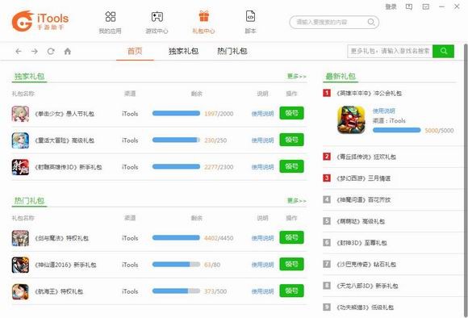This screenshot has width=468, height=318.
Task: Open 《沙巴克传奇》钻石礼包 in latest list
Action: click(x=366, y=264)
